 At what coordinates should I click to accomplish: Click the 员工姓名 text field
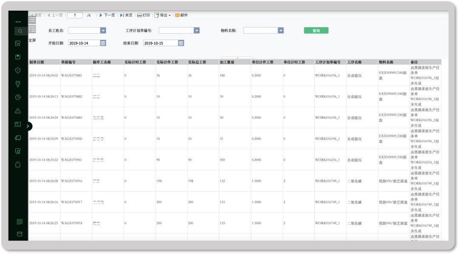[x=84, y=31]
